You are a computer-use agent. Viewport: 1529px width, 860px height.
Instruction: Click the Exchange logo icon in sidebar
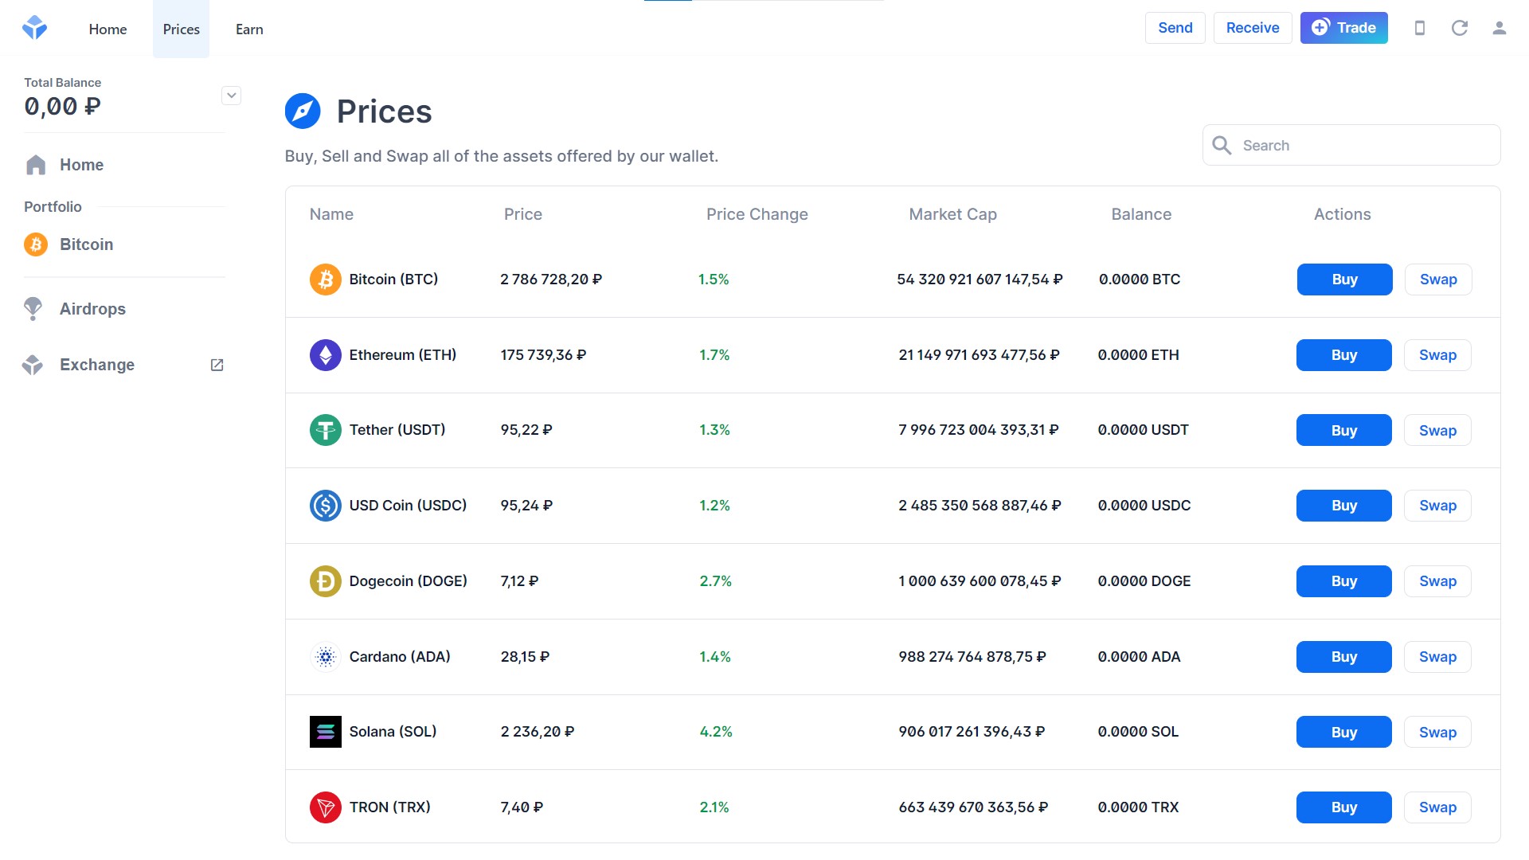tap(33, 365)
